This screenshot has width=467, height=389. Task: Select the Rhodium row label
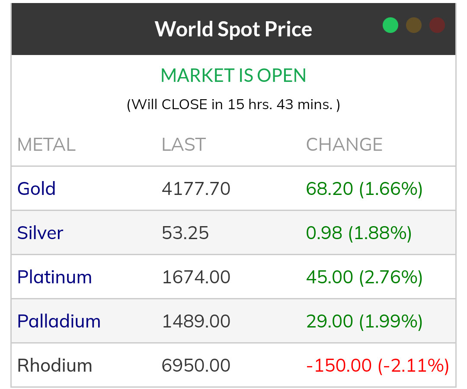(54, 366)
